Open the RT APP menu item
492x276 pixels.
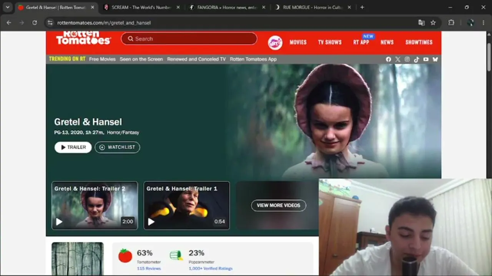point(361,42)
